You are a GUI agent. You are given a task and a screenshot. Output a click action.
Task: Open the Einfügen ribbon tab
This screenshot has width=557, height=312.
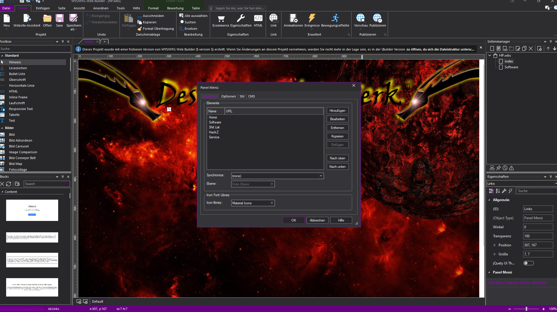pyautogui.click(x=43, y=8)
